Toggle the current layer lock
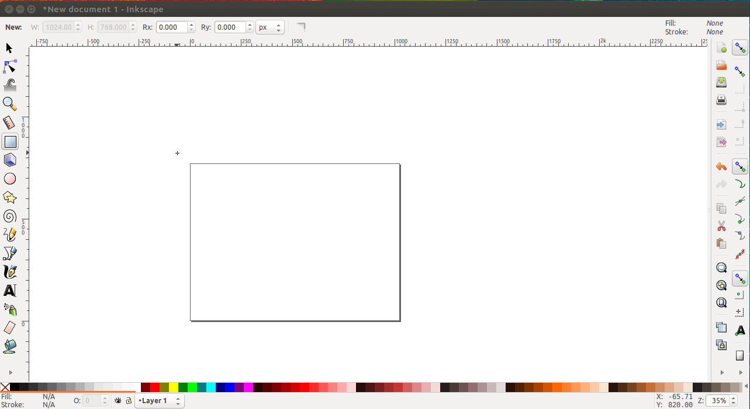The width and height of the screenshot is (750, 409). coord(129,401)
